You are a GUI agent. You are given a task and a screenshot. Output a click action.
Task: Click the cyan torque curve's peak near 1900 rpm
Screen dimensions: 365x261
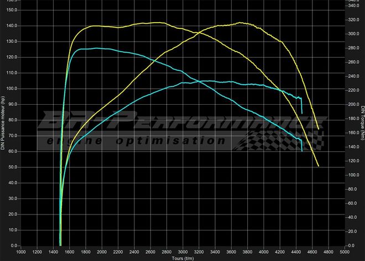click(97, 48)
